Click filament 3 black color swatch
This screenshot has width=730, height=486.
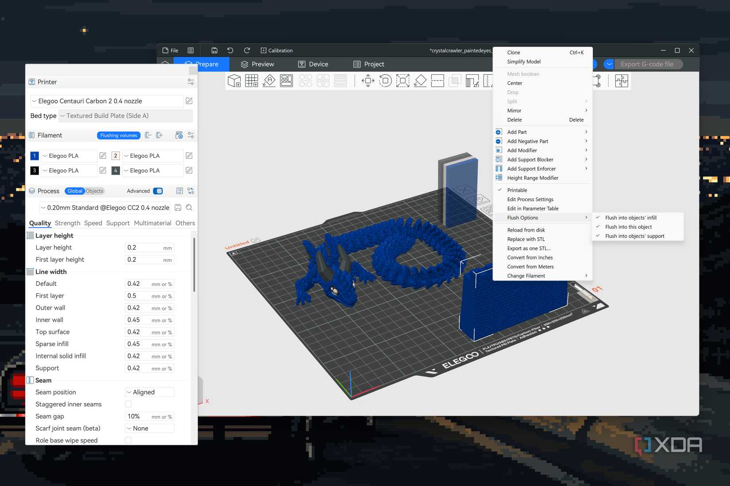[35, 170]
